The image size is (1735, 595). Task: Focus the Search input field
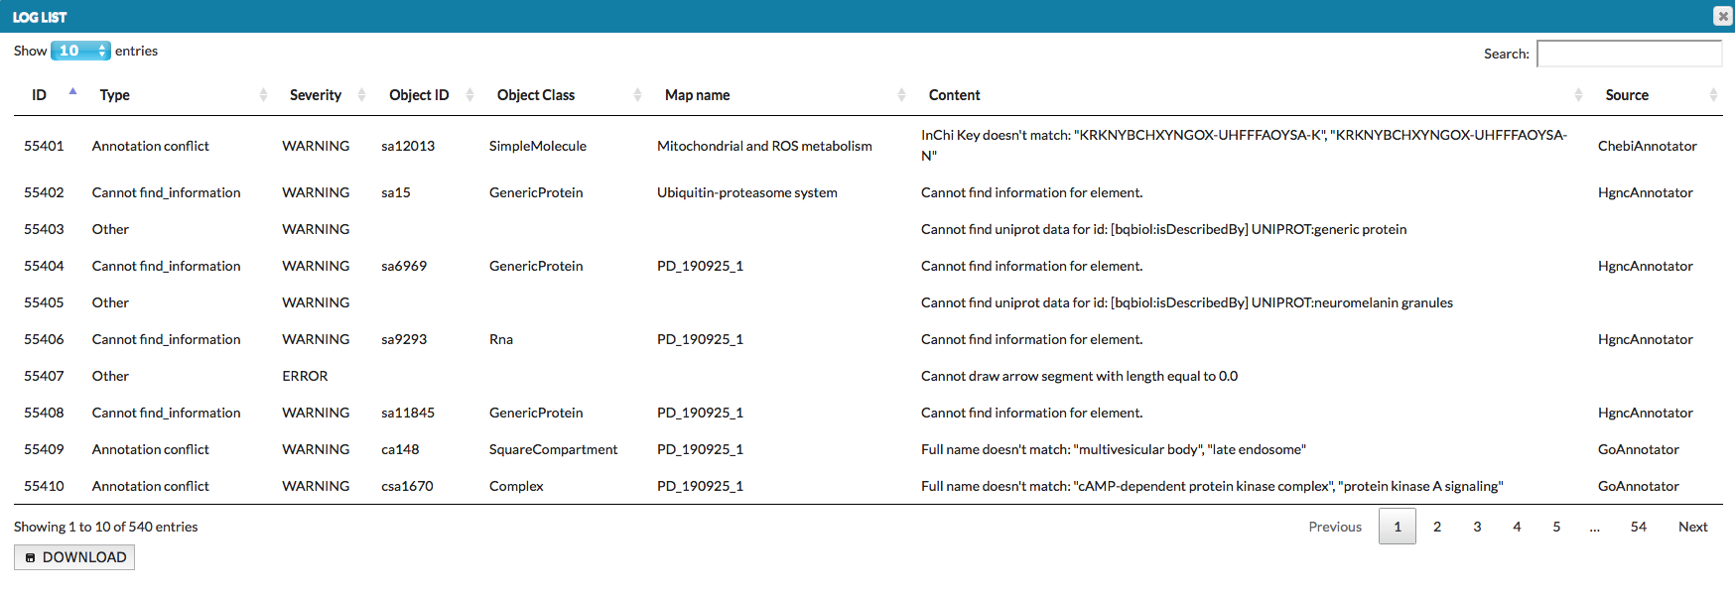(1629, 54)
